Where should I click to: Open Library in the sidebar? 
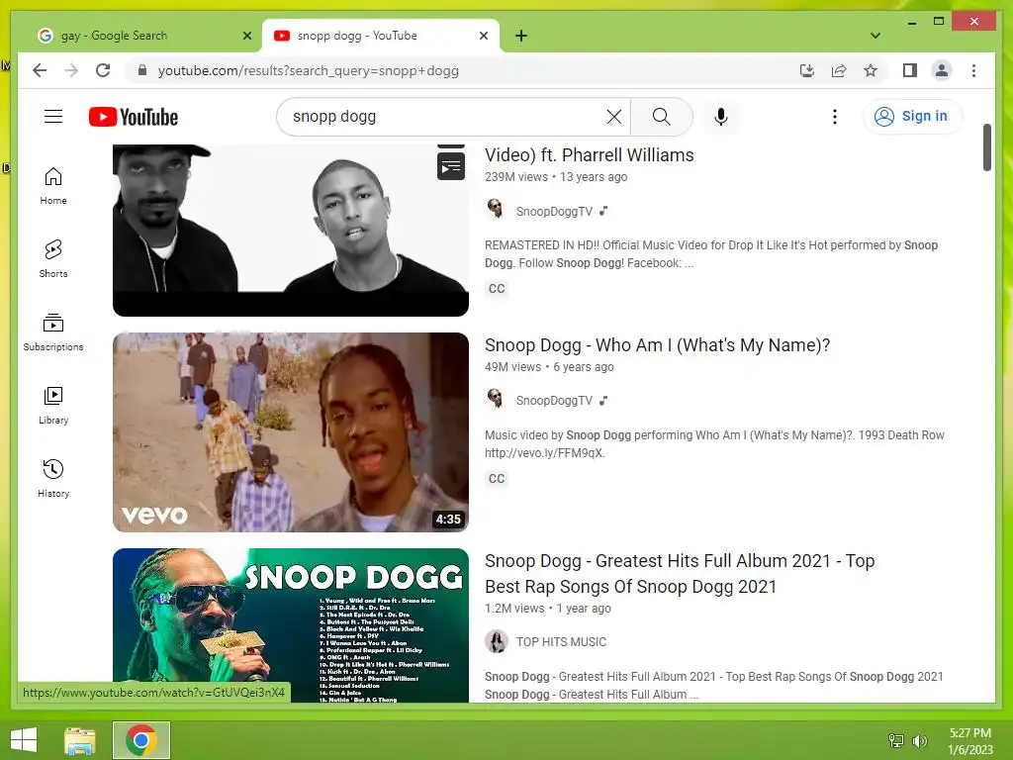pos(53,405)
